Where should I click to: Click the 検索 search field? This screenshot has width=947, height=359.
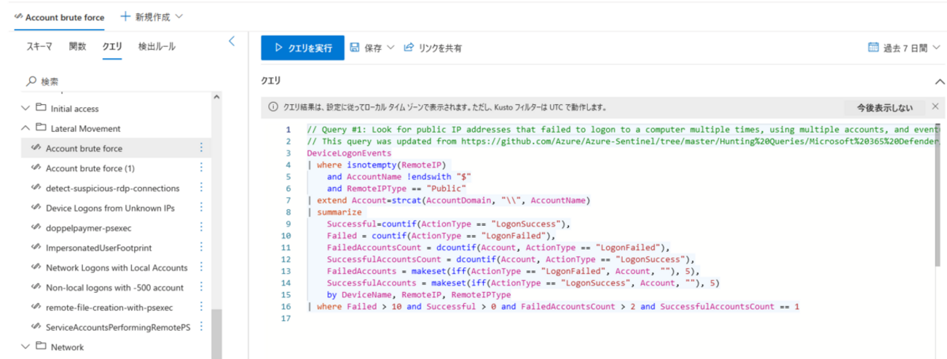coord(117,82)
